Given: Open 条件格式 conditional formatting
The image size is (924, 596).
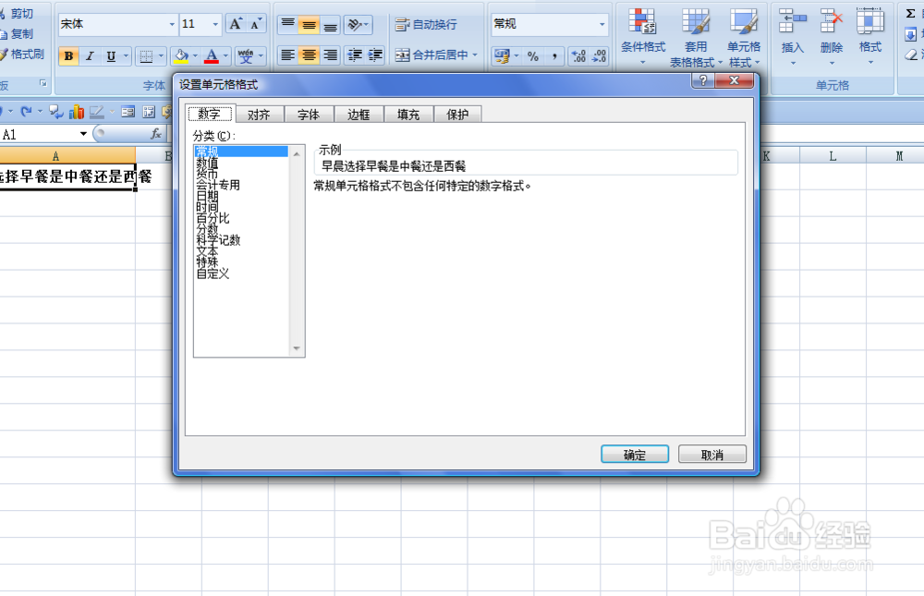Looking at the screenshot, I should 643,36.
